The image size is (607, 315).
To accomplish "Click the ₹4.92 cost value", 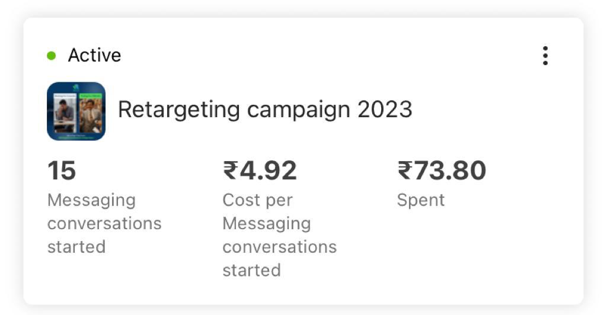I will (x=260, y=171).
